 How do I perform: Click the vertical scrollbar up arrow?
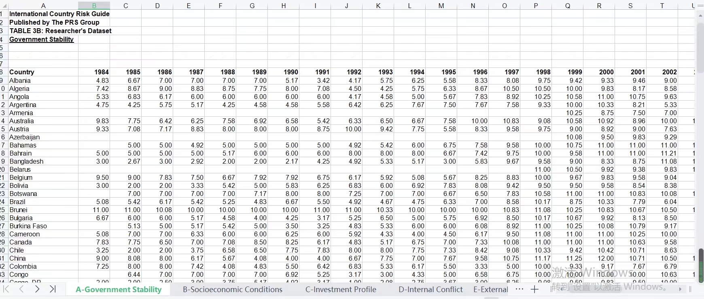click(x=700, y=15)
